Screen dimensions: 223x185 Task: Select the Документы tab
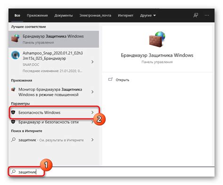click(x=64, y=15)
